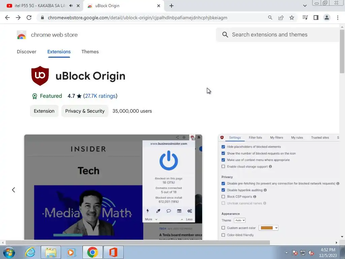Mute the YouTube tab audio icon
The image size is (345, 259).
coord(71,6)
